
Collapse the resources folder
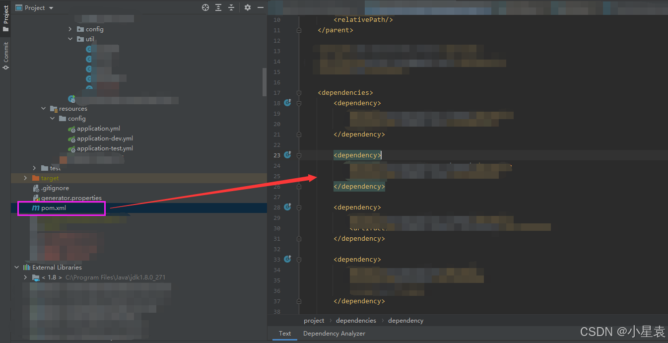click(43, 109)
